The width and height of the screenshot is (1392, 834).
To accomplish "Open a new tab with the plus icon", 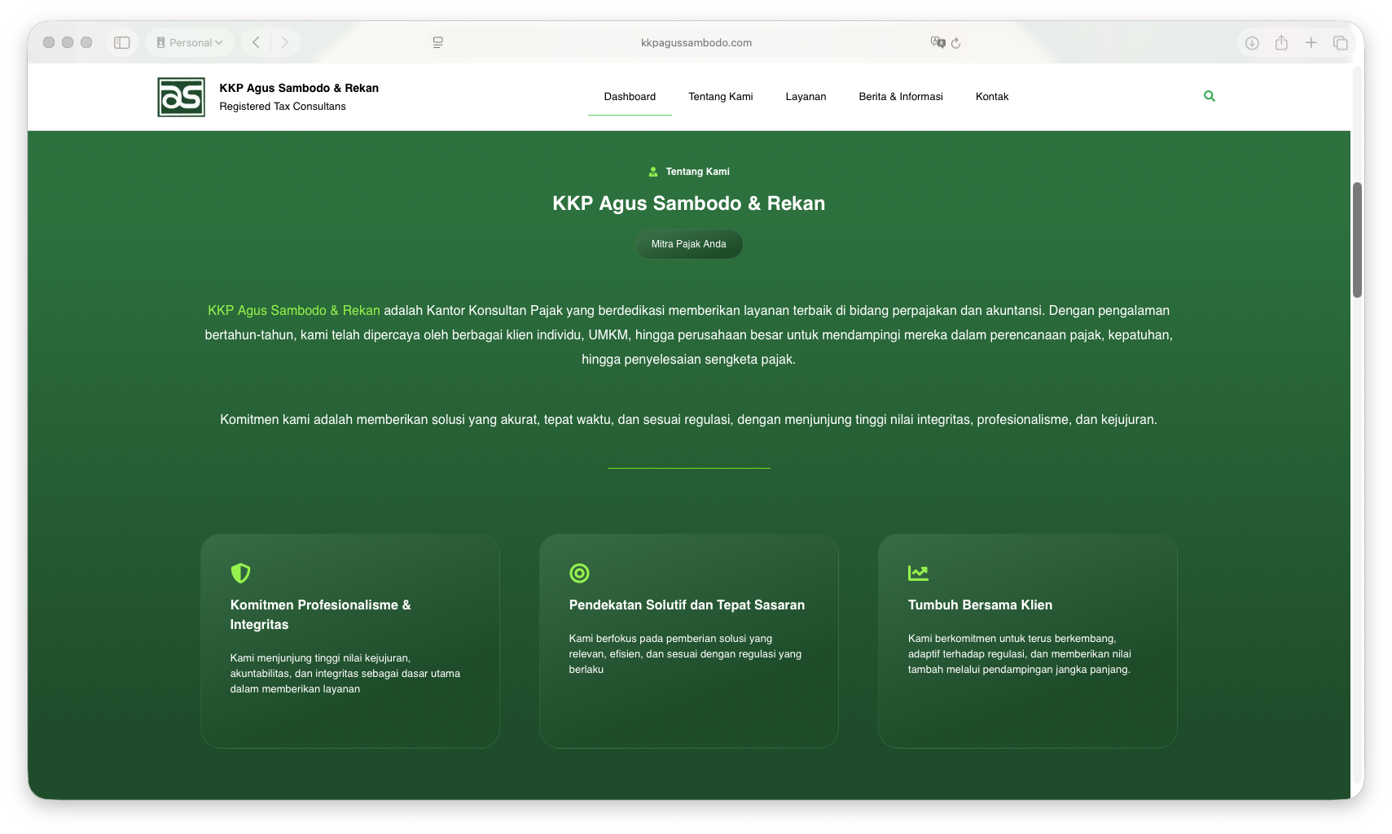I will coord(1311,42).
